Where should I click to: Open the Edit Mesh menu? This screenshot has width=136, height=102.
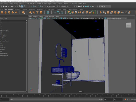pos(33,4)
